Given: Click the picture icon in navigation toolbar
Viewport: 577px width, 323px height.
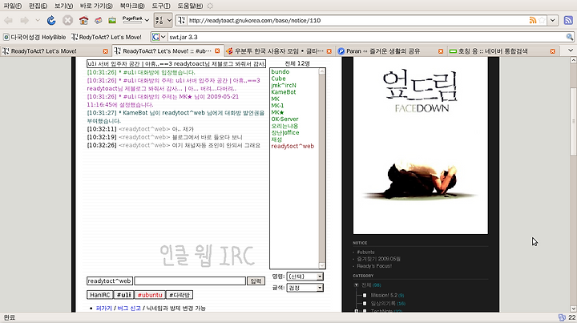Looking at the screenshot, I should tap(112, 20).
